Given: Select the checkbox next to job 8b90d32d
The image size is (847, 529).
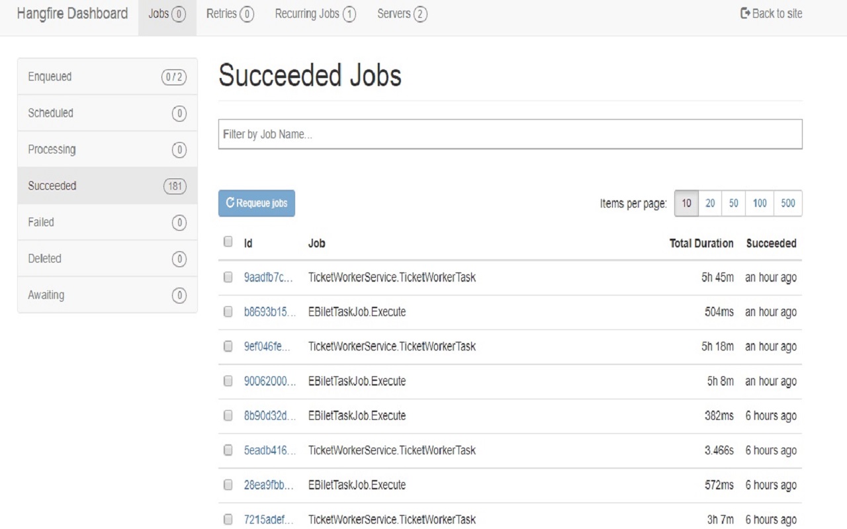Looking at the screenshot, I should (228, 415).
